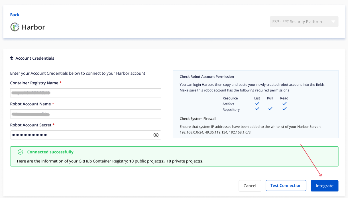
Task: Focus the Container Registry Name field
Action: [86, 93]
